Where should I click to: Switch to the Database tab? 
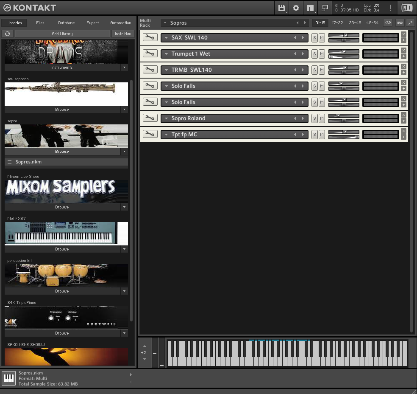[x=67, y=23]
